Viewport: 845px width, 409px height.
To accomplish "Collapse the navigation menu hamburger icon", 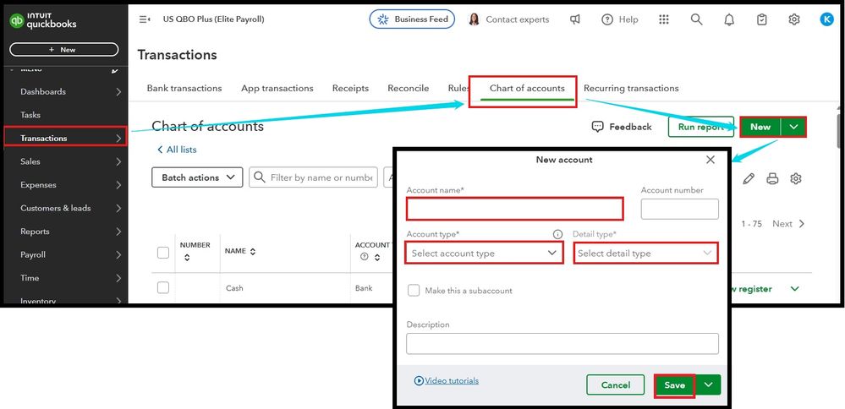I will (x=145, y=19).
